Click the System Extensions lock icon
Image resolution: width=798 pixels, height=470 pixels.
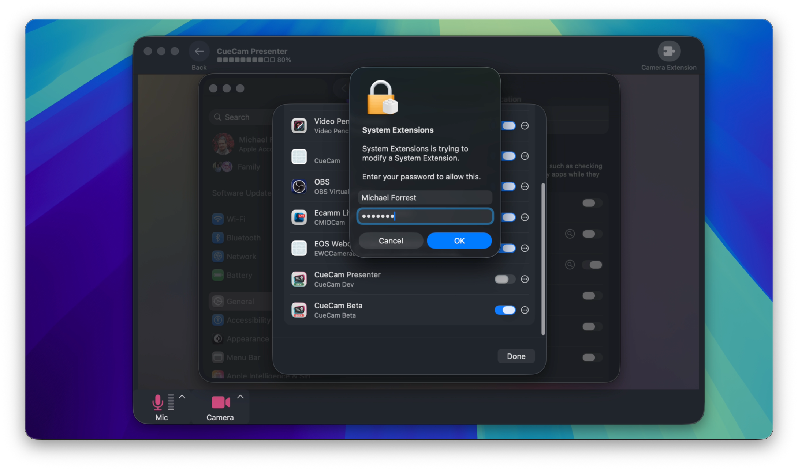(382, 98)
